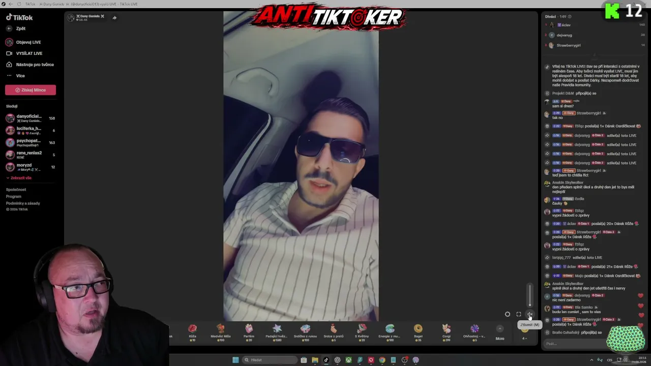Go back using the Zpět arrow
Screen dimensions: 651x366
(9, 28)
